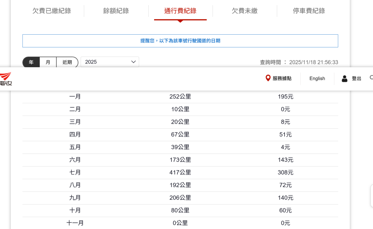Open the 停車費紀錄 tab
Viewport: 373px width, 229px height.
(309, 11)
